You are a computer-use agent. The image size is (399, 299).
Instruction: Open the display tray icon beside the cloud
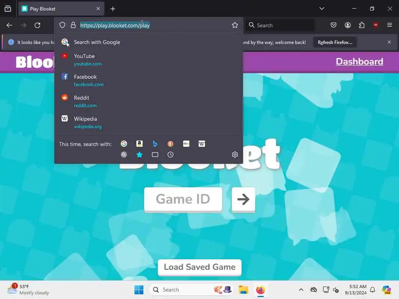(x=326, y=290)
